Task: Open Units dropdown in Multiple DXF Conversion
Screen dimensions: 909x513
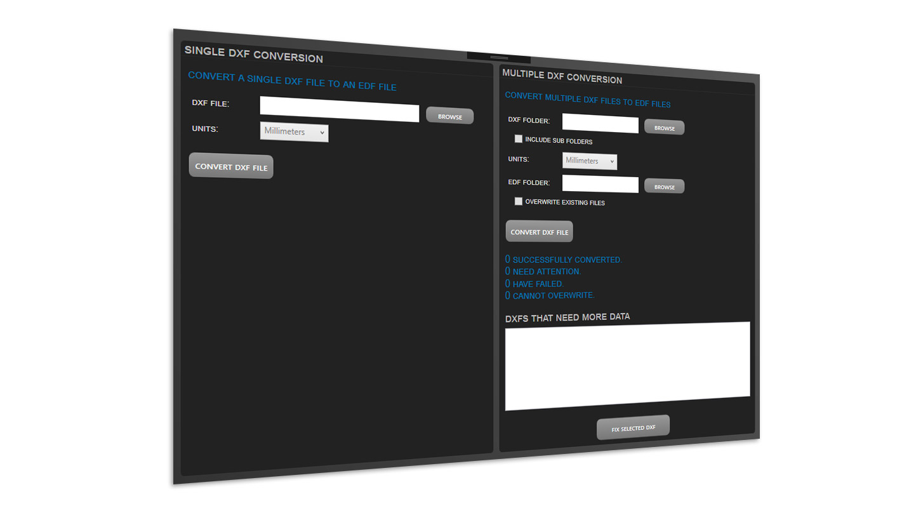Action: pos(590,161)
